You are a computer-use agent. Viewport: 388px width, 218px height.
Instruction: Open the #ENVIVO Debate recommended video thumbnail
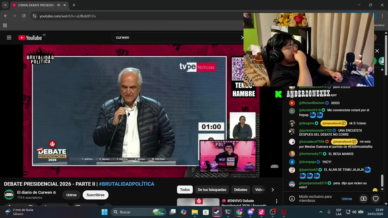point(198,202)
